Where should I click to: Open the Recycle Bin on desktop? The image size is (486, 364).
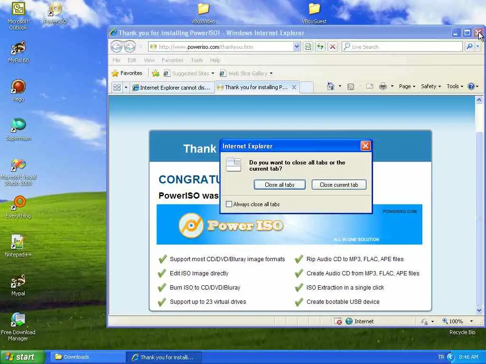pos(462,332)
